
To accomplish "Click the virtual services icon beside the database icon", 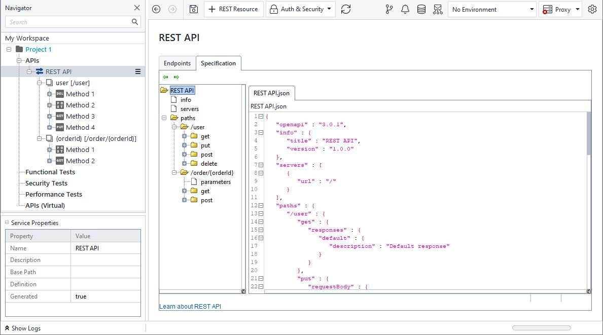I will coord(438,9).
